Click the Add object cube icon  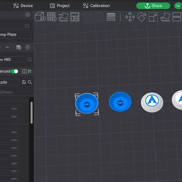pos(40,17)
